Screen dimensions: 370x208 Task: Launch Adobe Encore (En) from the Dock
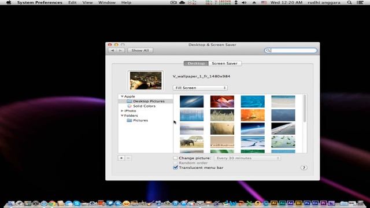pos(315,203)
